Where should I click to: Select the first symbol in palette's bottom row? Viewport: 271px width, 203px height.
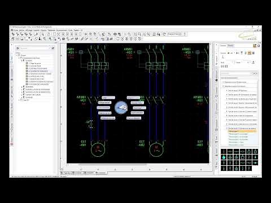coord(224,168)
